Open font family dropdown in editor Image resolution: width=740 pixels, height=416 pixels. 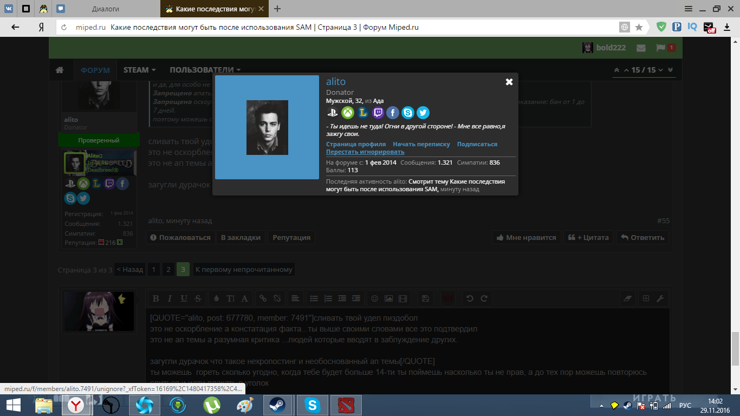coord(244,298)
